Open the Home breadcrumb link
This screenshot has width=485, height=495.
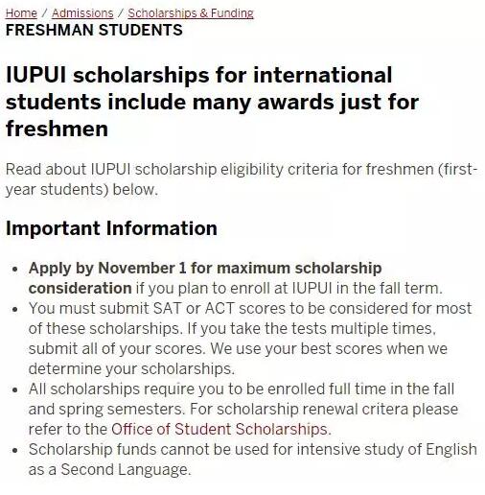click(21, 13)
